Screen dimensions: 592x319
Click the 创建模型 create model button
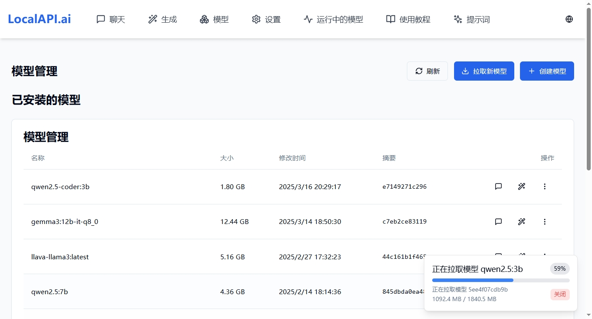pyautogui.click(x=547, y=71)
